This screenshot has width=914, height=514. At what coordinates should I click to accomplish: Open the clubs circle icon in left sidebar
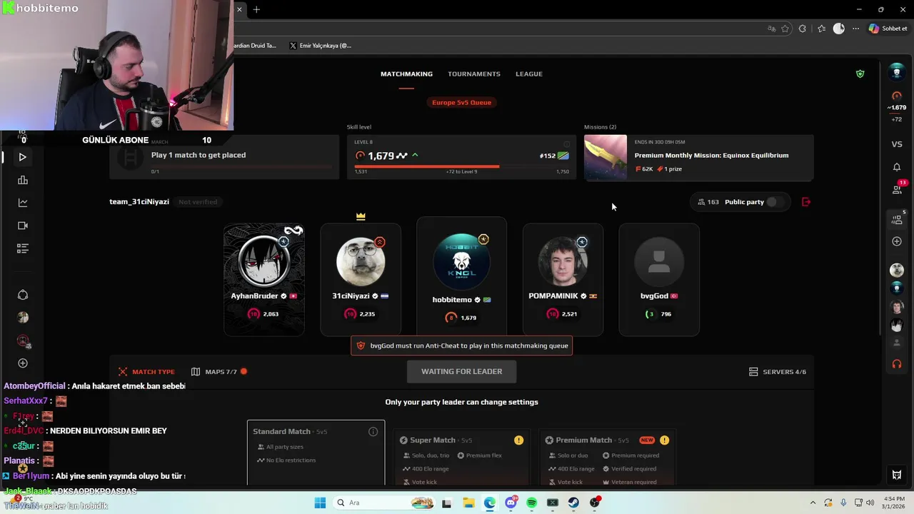coord(22,295)
